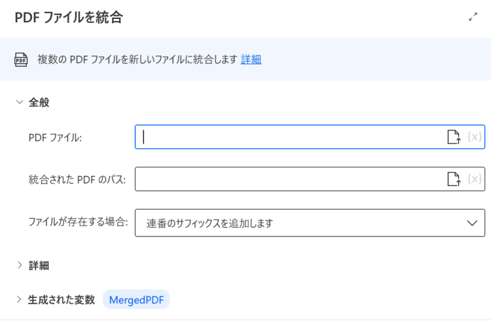Click the PDF ファイルを統合 dialog title
Viewport: 491px width, 322px height.
(69, 17)
